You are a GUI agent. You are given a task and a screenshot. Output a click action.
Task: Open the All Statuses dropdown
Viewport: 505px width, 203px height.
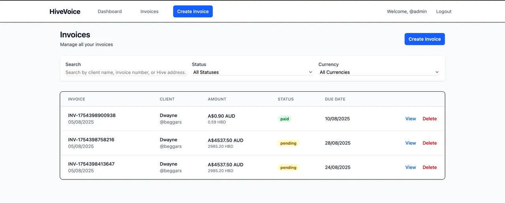[252, 72]
